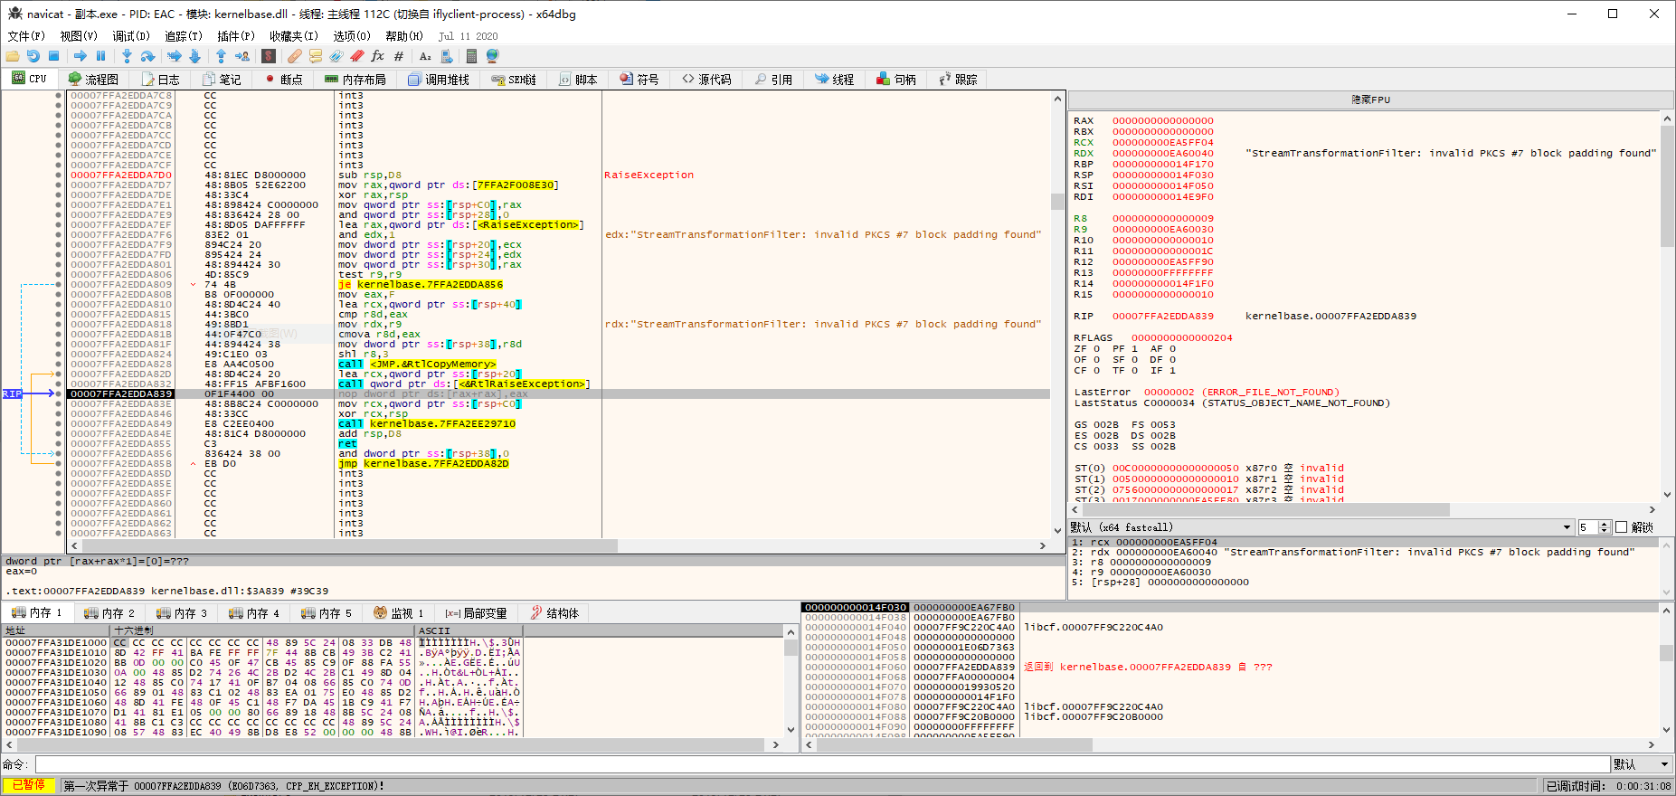Click the 隐藏FPU button above registers

pyautogui.click(x=1370, y=99)
